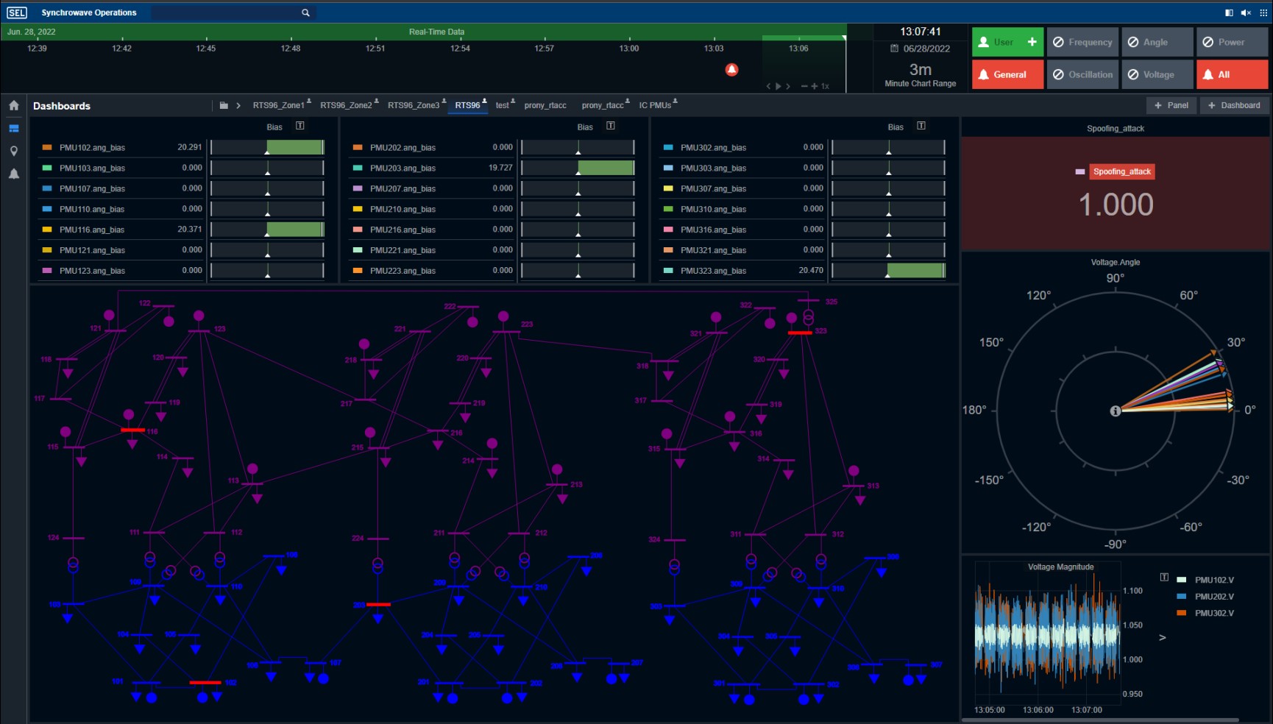Expand the folder path chevron
Viewport: 1273px width, 724px height.
pos(238,105)
